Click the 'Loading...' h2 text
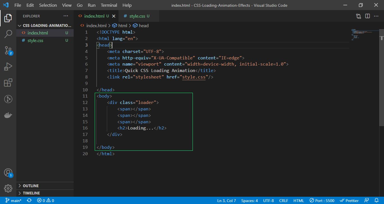Viewport: 384px width, 204px height. 141,128
